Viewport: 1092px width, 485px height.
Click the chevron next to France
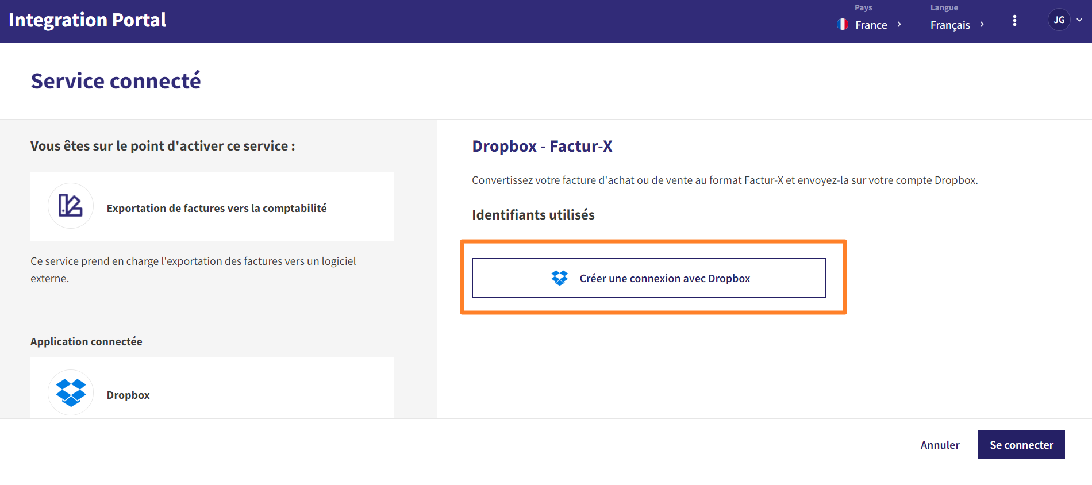coord(899,24)
